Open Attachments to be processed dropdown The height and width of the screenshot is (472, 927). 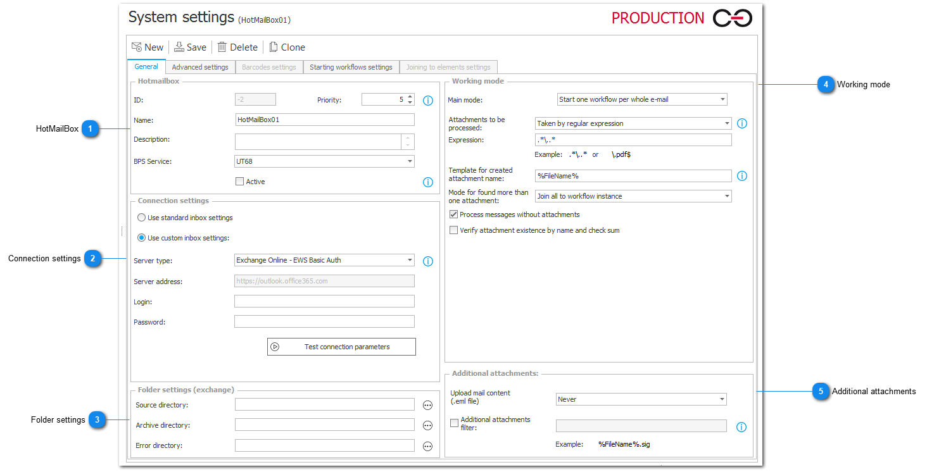point(633,123)
